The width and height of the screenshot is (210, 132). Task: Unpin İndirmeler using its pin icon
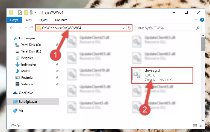coord(57,64)
